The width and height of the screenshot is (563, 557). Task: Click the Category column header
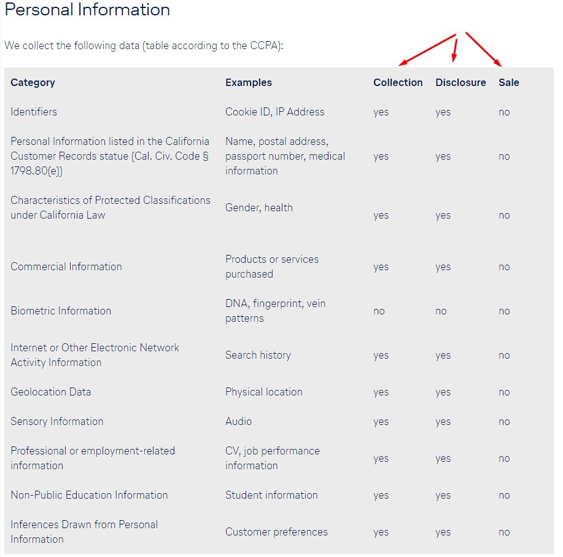(33, 83)
